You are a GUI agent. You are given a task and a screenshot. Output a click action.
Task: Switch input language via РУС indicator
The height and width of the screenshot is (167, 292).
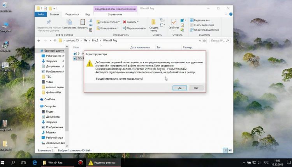coord(266,163)
